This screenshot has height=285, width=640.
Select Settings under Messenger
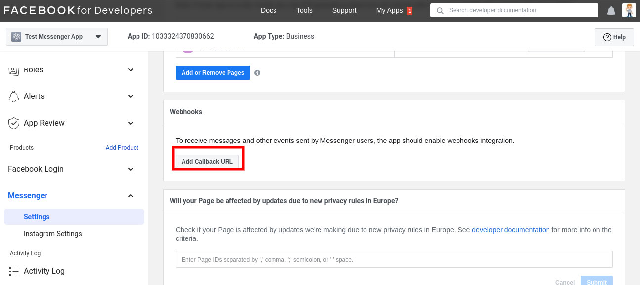74,217
